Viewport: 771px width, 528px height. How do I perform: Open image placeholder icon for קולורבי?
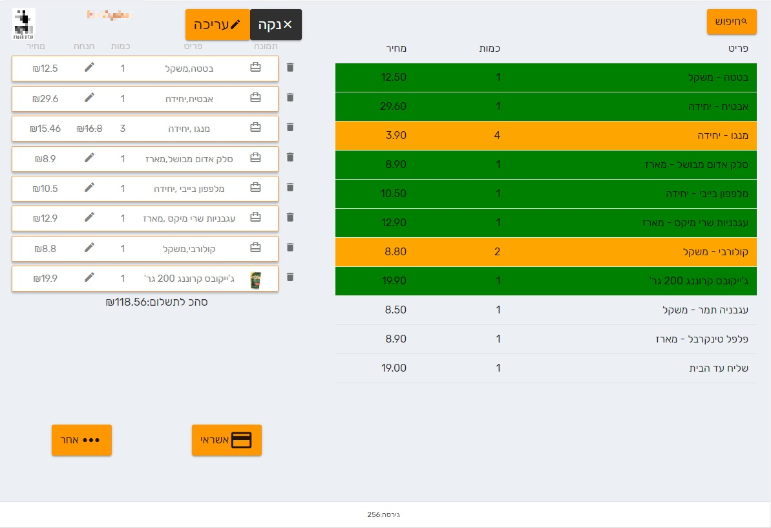pyautogui.click(x=256, y=248)
